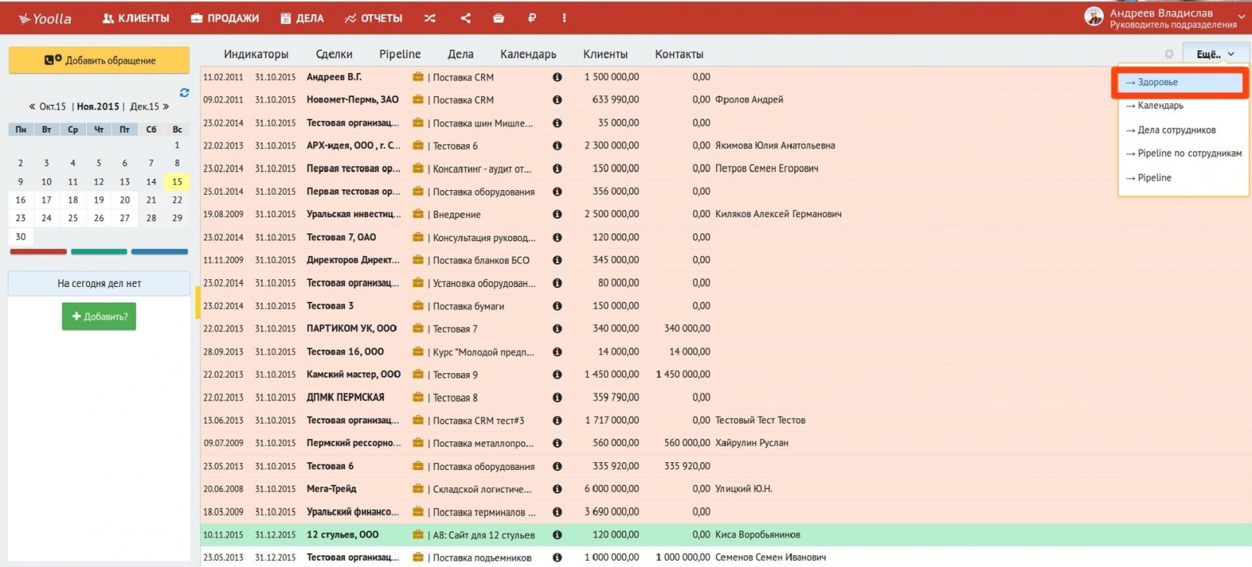The width and height of the screenshot is (1252, 567).
Task: Show info icon for Новомет-Пермь, ЗАО deal
Action: coord(557,99)
